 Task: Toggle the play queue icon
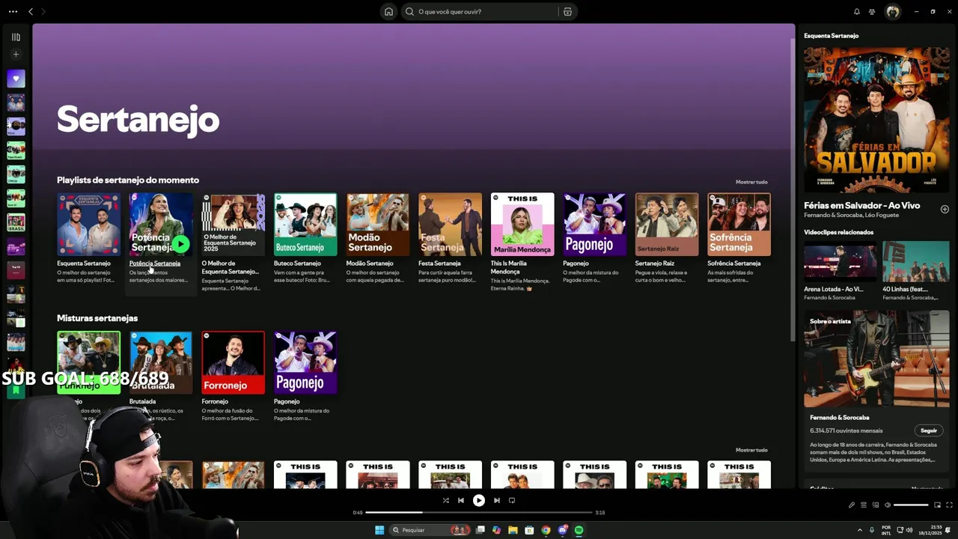coord(863,505)
